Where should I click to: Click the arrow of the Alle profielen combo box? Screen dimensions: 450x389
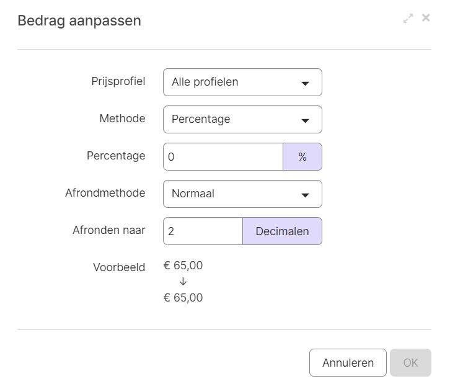point(305,83)
